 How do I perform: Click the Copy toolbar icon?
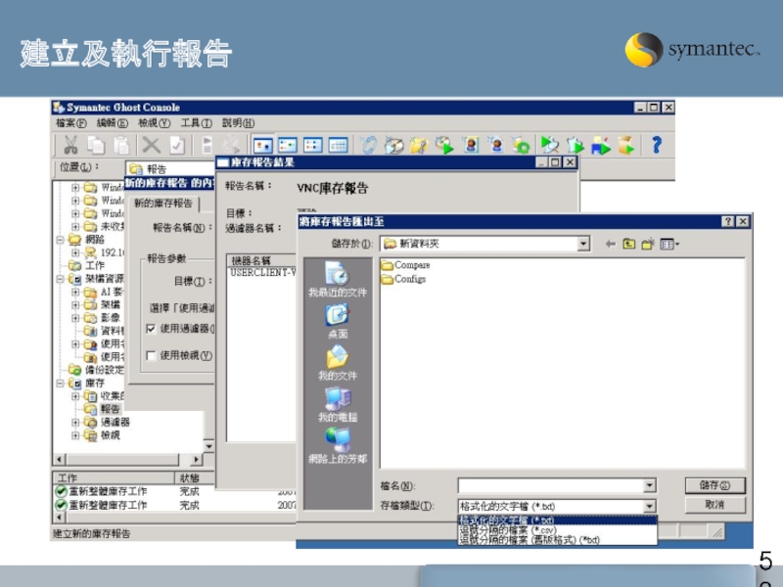click(x=96, y=145)
